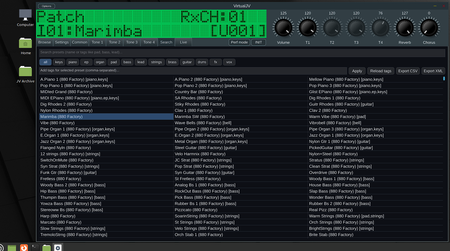Click the settings gear taskbar icon

(58, 248)
